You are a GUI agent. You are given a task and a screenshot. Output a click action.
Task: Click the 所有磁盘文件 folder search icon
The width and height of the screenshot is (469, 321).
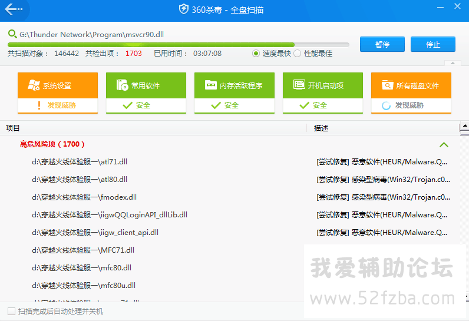387,85
